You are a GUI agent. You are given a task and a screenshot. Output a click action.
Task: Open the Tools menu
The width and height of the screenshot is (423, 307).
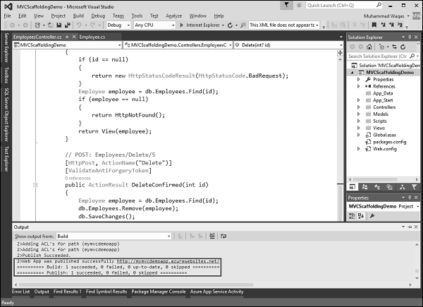137,16
